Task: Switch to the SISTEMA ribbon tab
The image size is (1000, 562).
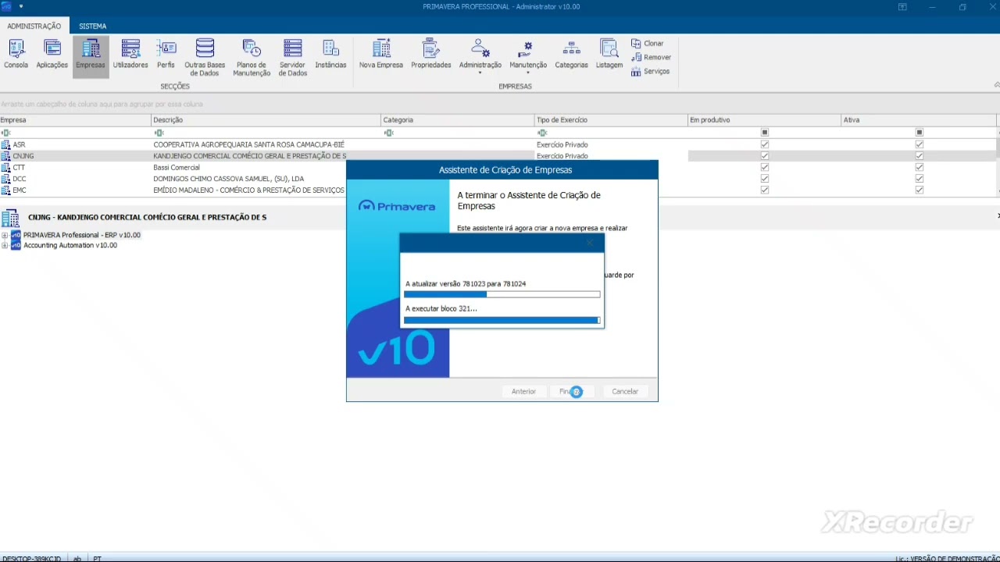Action: click(93, 26)
